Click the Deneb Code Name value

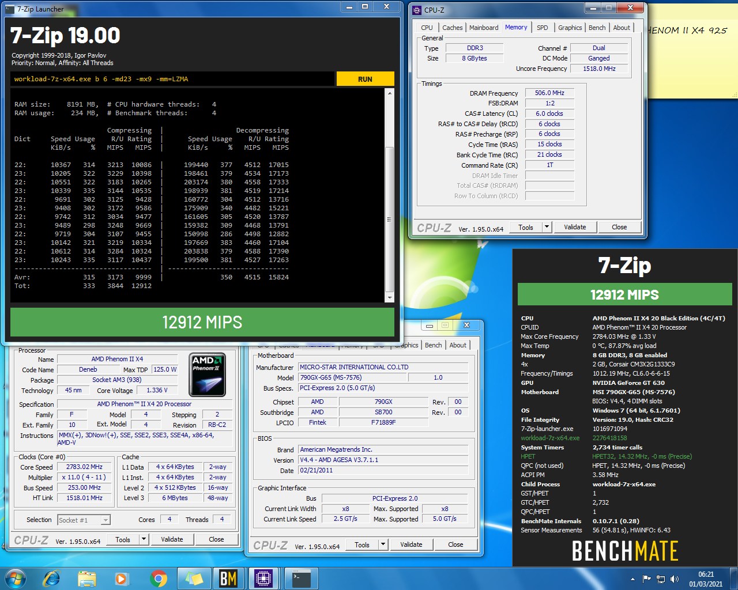point(88,369)
